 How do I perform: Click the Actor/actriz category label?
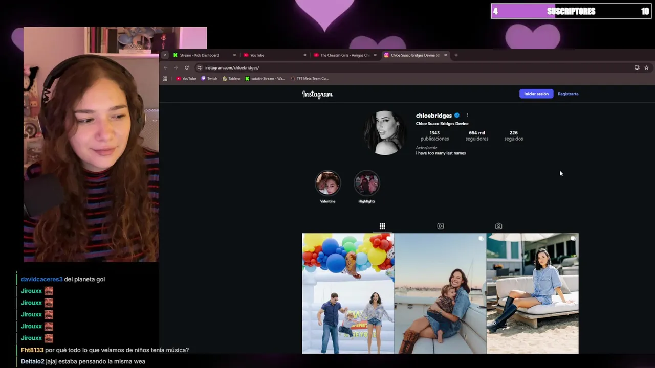point(426,148)
